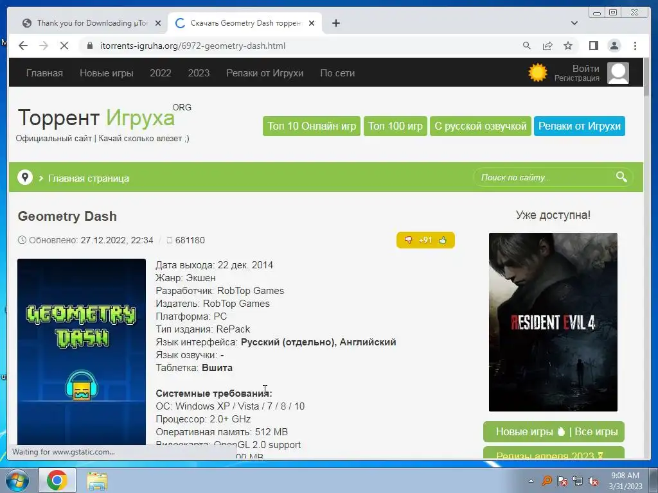The image size is (658, 493).
Task: Click the Geometry Dash cover image
Action: click(82, 351)
